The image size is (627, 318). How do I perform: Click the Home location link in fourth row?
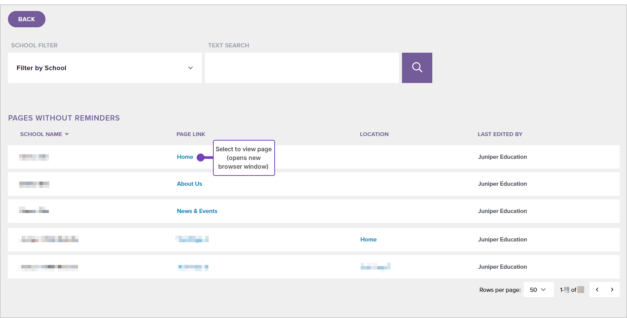368,240
